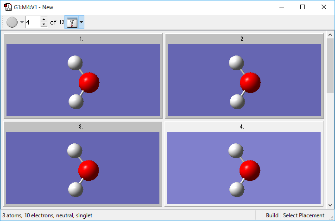The image size is (335, 221).
Task: Toggle the multi-frame view molecule icon
Action: click(x=72, y=22)
